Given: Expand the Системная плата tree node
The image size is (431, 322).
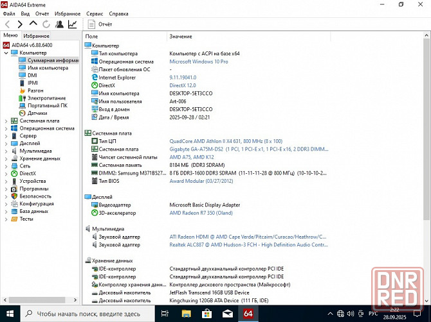Looking at the screenshot, I should pyautogui.click(x=6, y=121).
